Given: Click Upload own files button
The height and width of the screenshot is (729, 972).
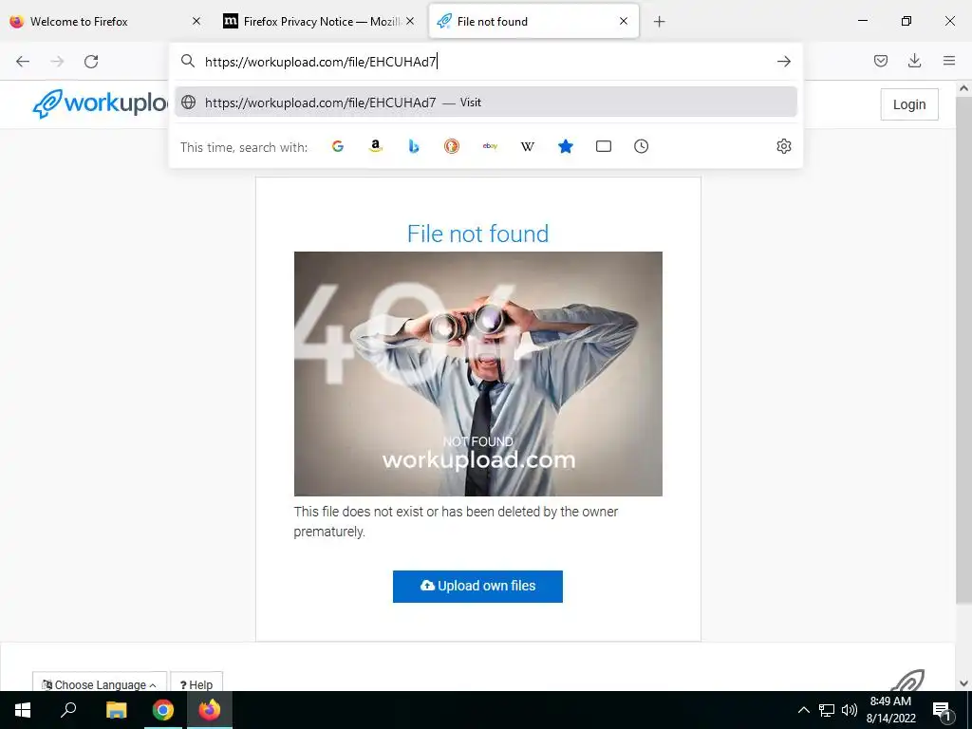Looking at the screenshot, I should pos(477,587).
